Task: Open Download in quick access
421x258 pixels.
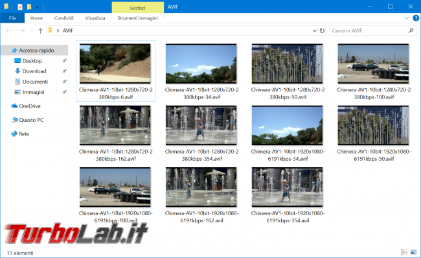Action: (x=34, y=71)
